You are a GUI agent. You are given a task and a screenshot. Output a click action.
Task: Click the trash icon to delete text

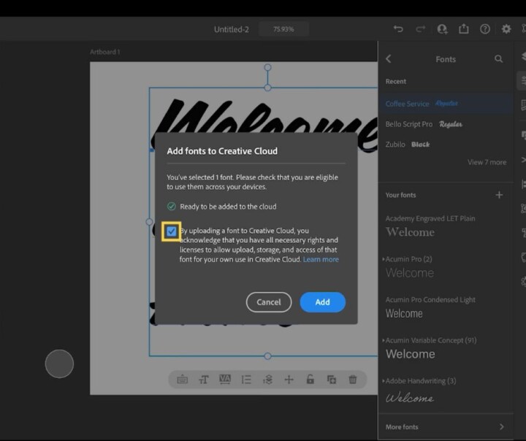pos(353,380)
